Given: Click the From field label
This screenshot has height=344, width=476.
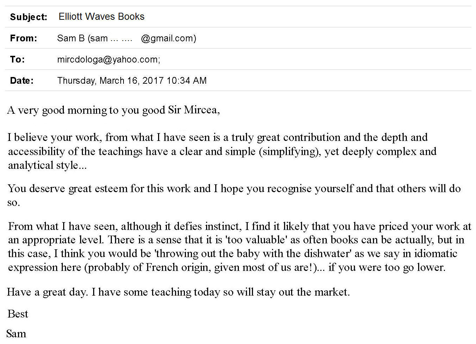Looking at the screenshot, I should 23,38.
